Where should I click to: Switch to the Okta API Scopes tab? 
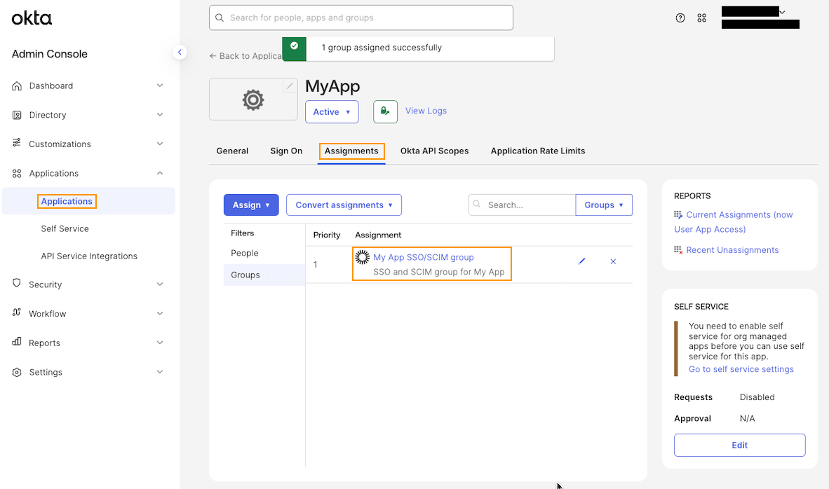(434, 151)
